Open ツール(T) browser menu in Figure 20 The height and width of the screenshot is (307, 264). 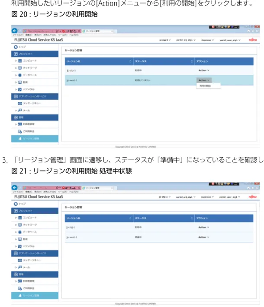coord(63,35)
